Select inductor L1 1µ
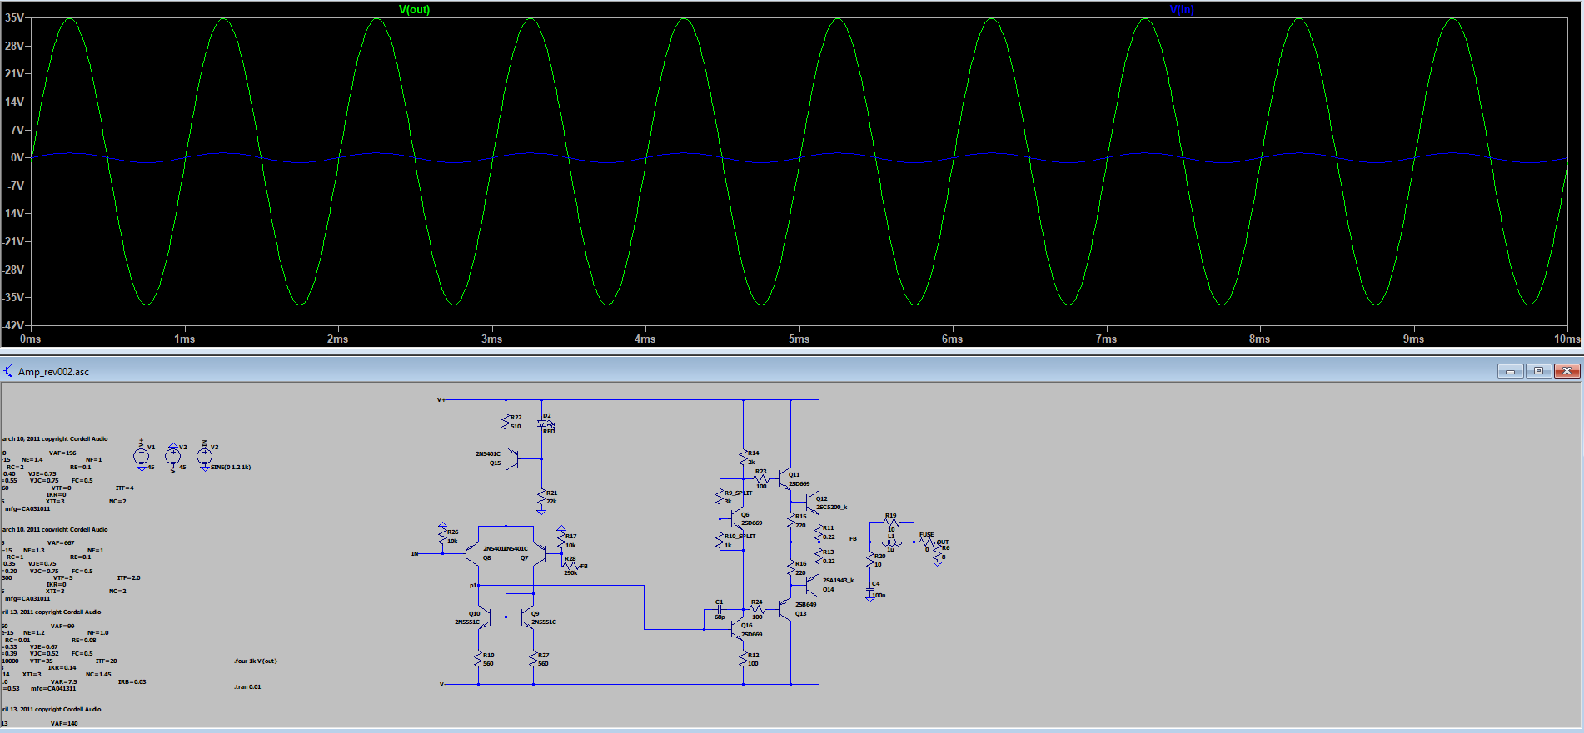1584x733 pixels. click(891, 542)
